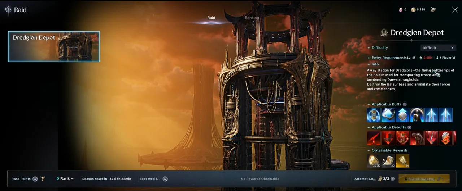Image resolution: width=462 pixels, height=191 pixels.
Task: Click the 'Obtainable Rewards' heading
Action: tap(390, 150)
